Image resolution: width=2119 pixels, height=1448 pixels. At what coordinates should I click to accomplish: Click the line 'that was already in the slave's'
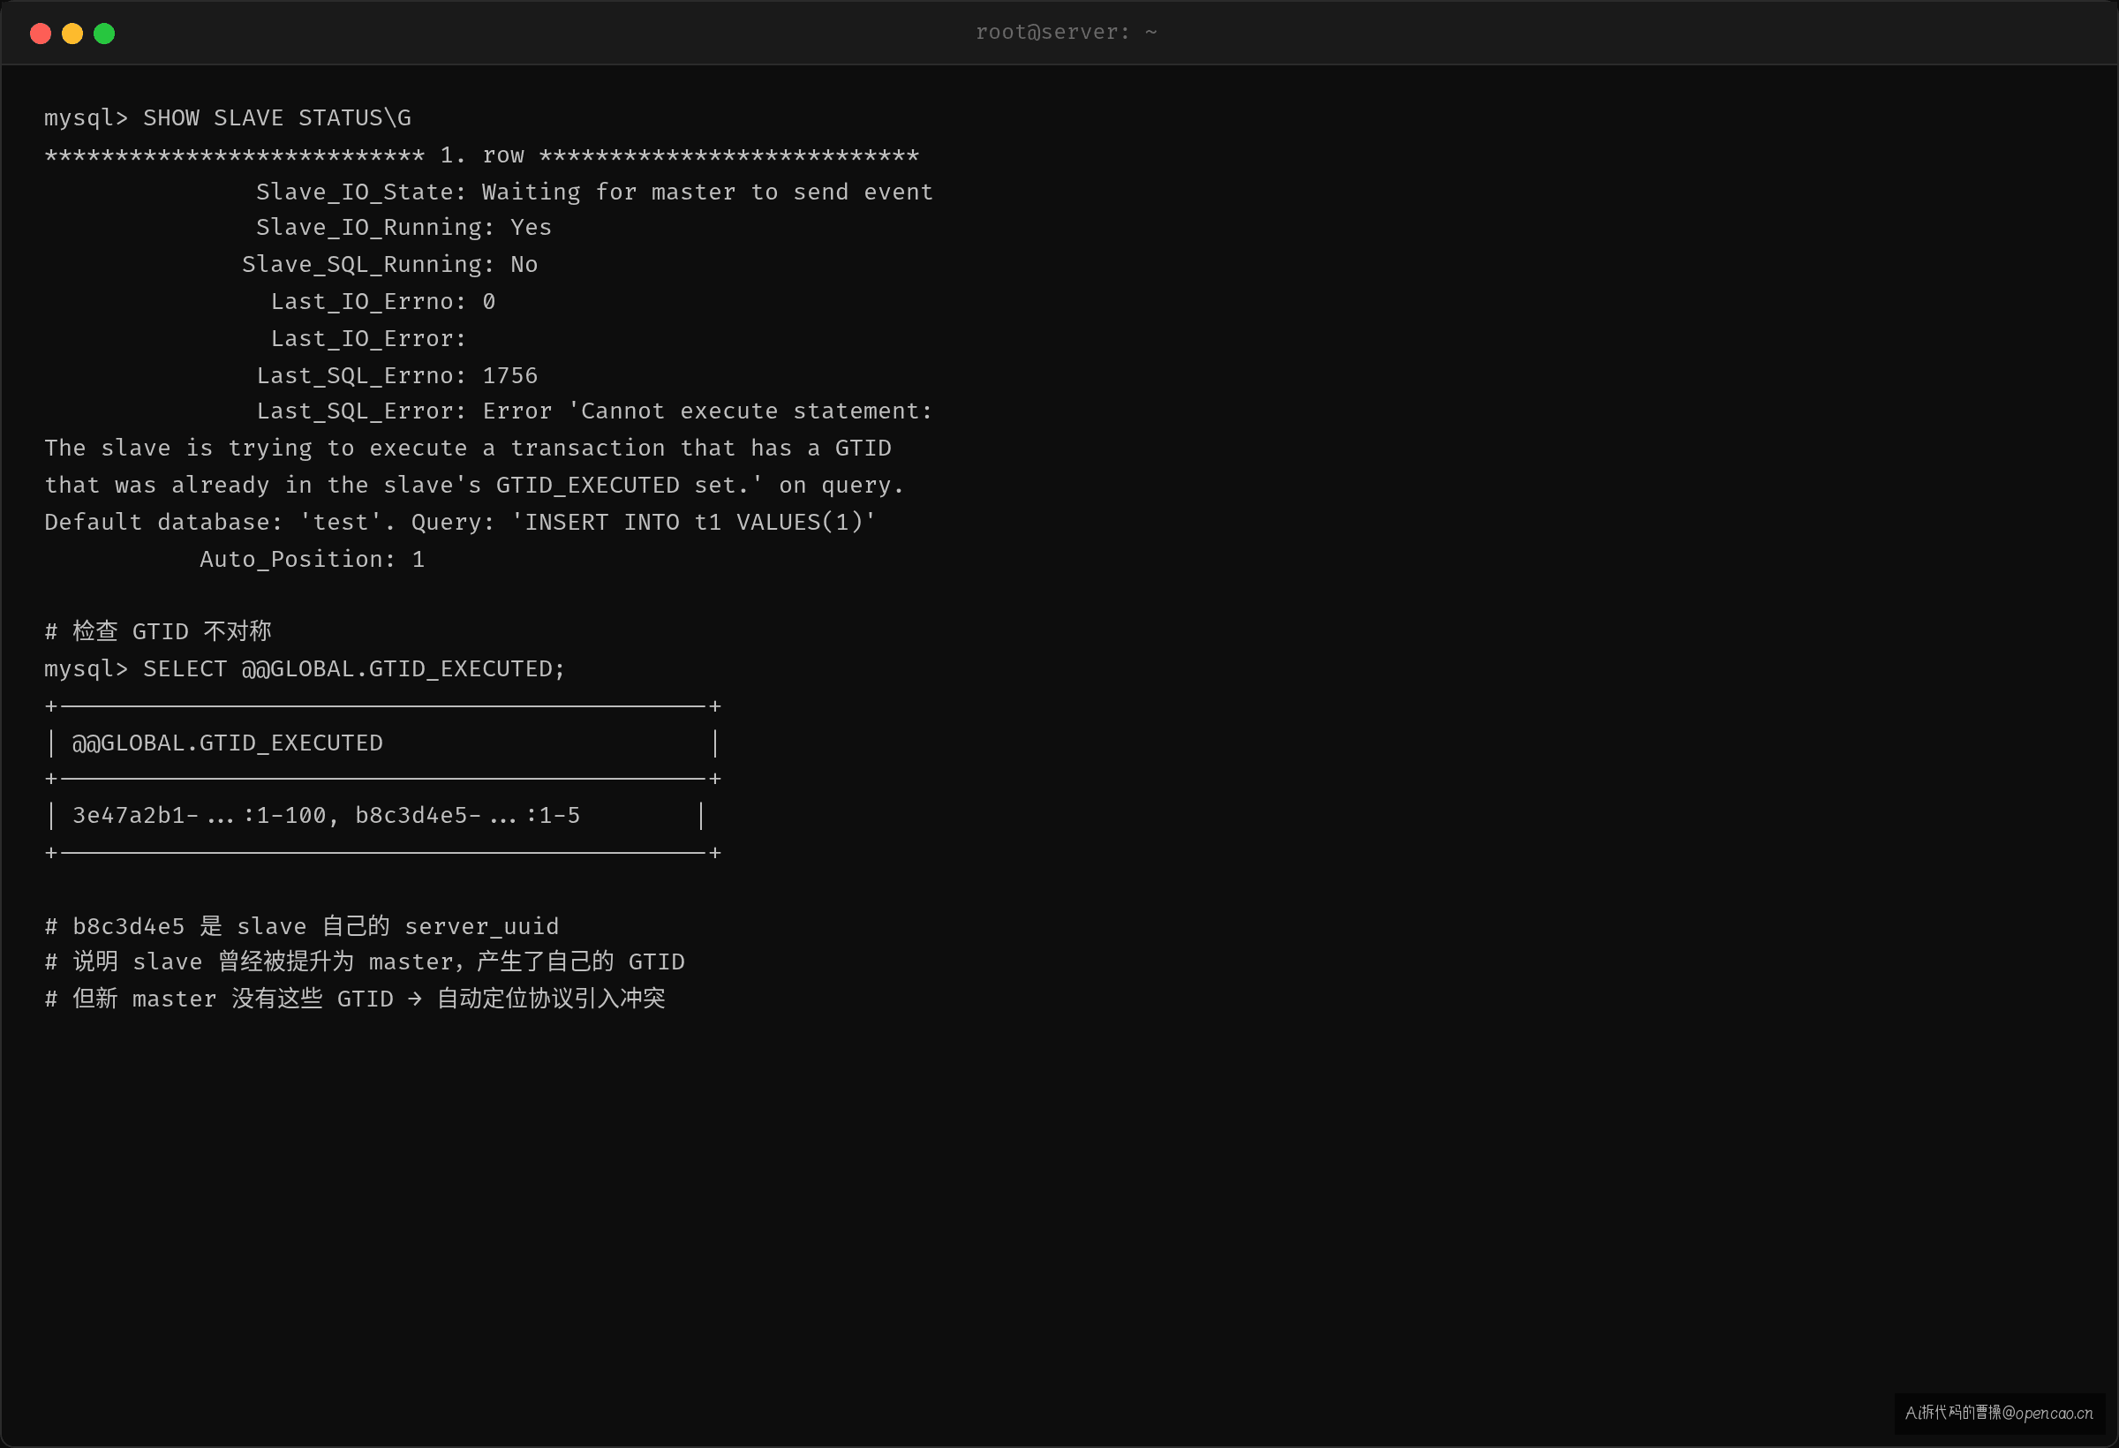474,486
